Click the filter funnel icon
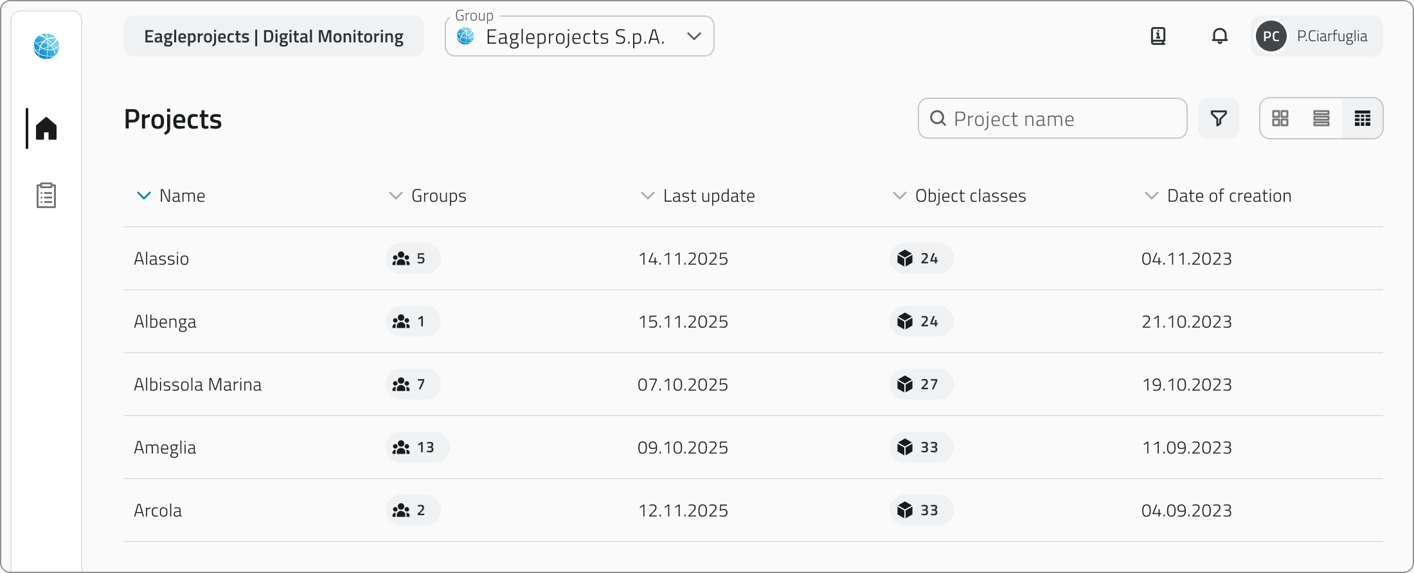 1218,118
